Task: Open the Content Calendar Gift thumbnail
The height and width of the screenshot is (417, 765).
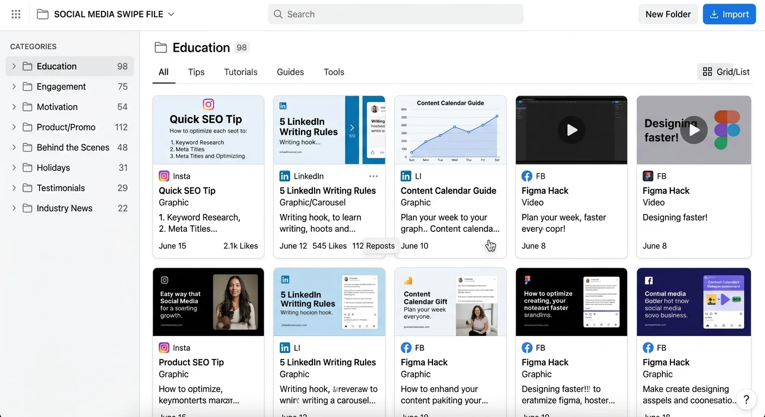Action: 450,301
